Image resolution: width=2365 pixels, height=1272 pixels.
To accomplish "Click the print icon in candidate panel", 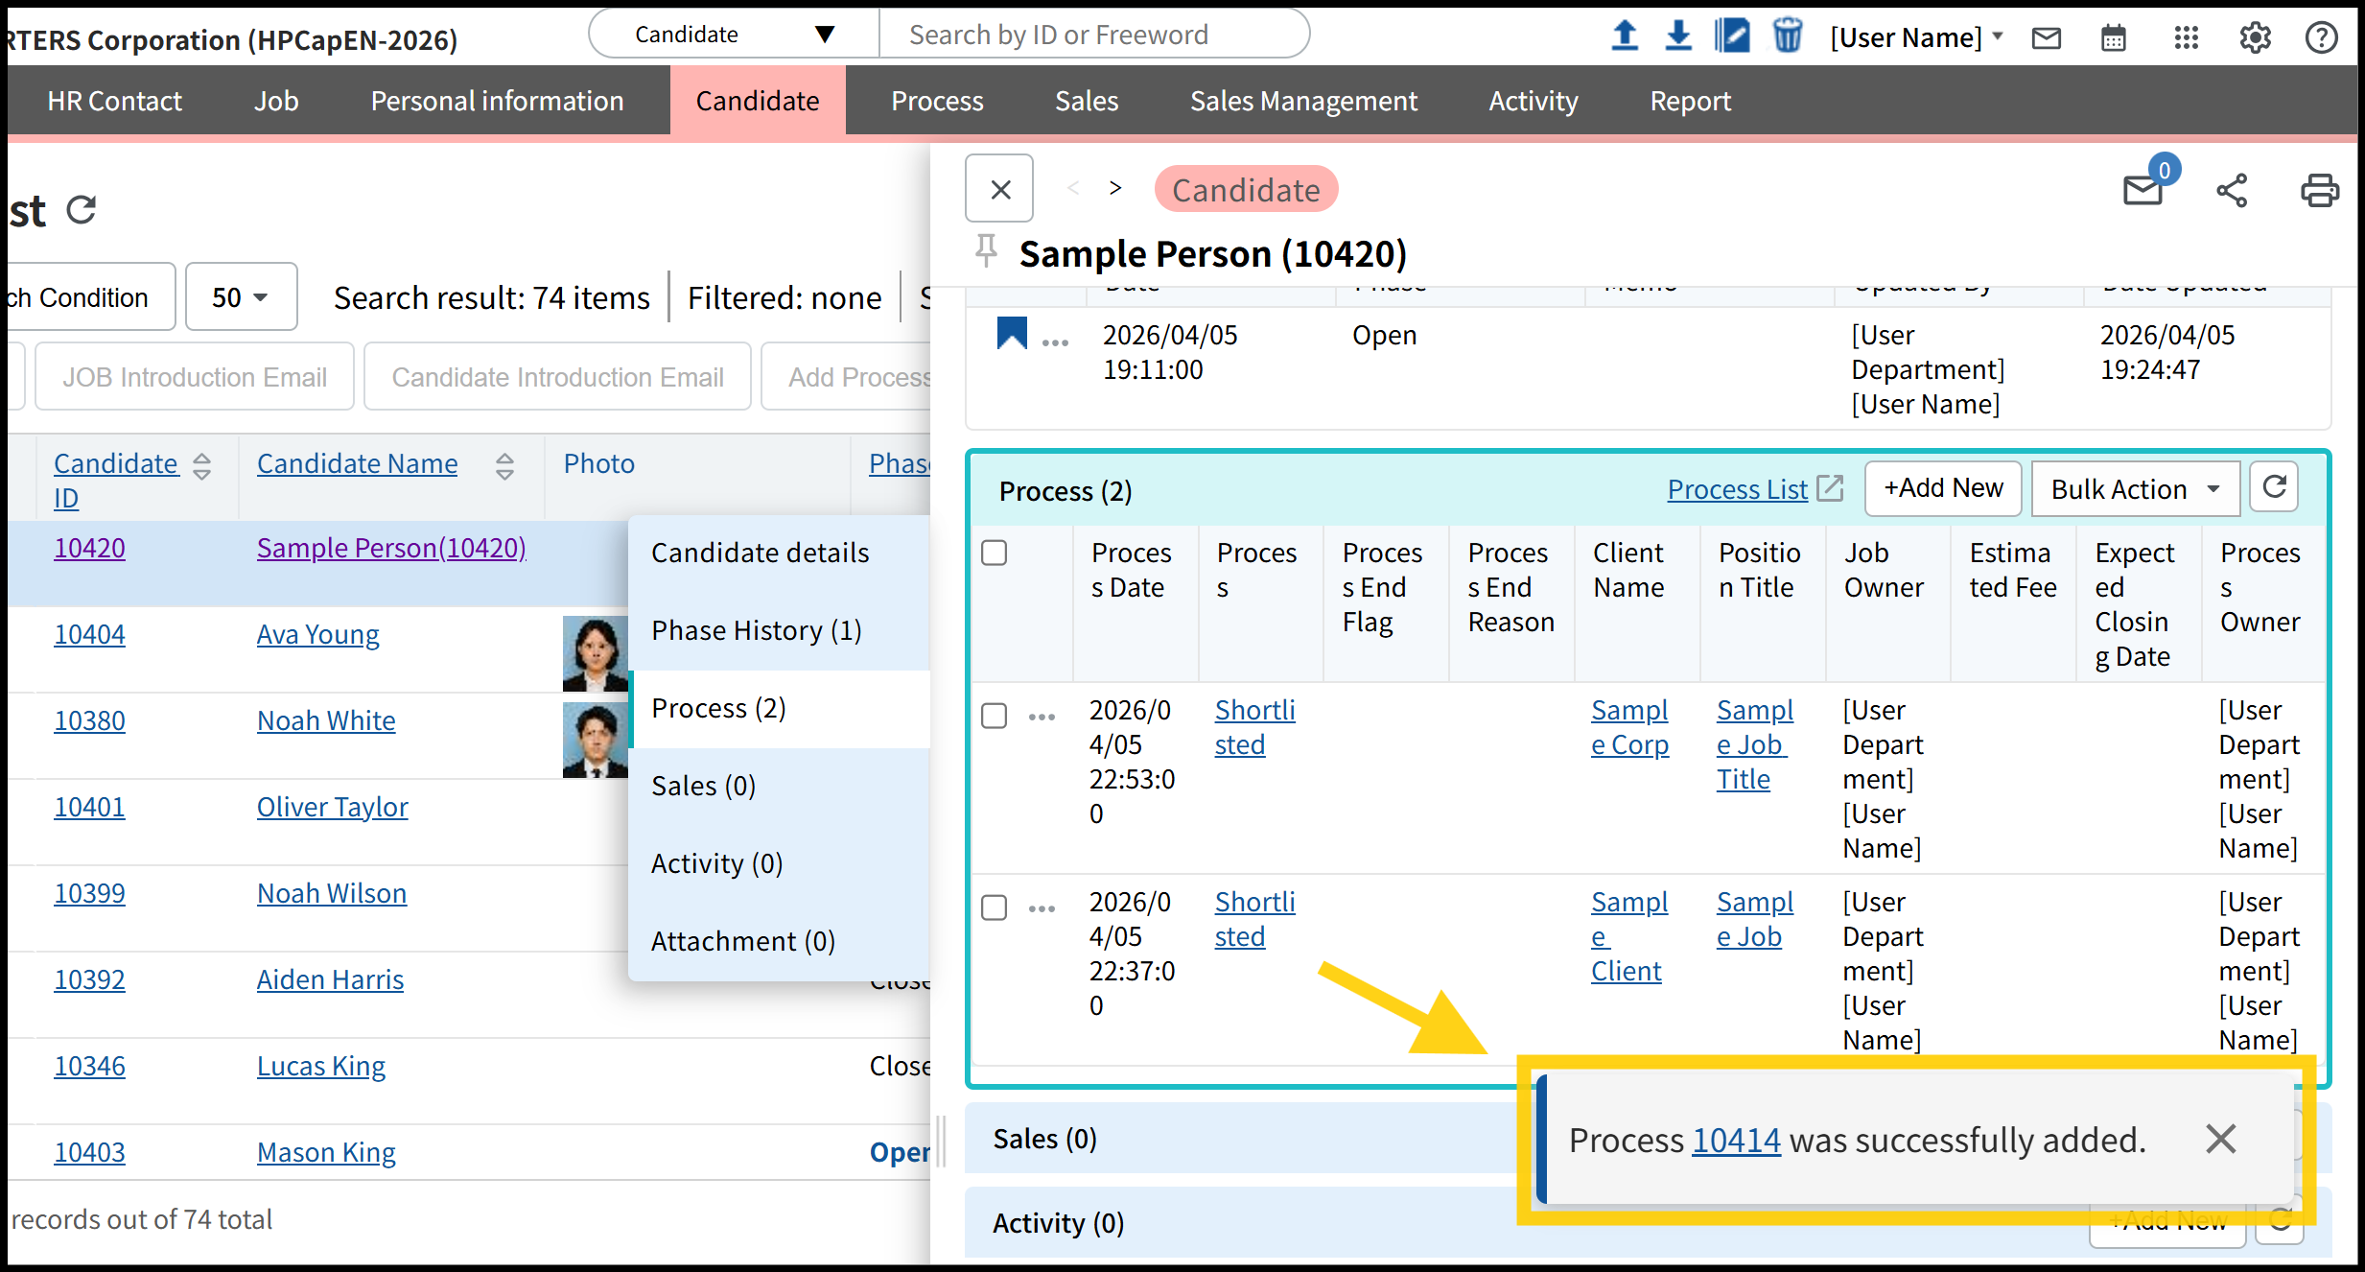I will 2319,190.
